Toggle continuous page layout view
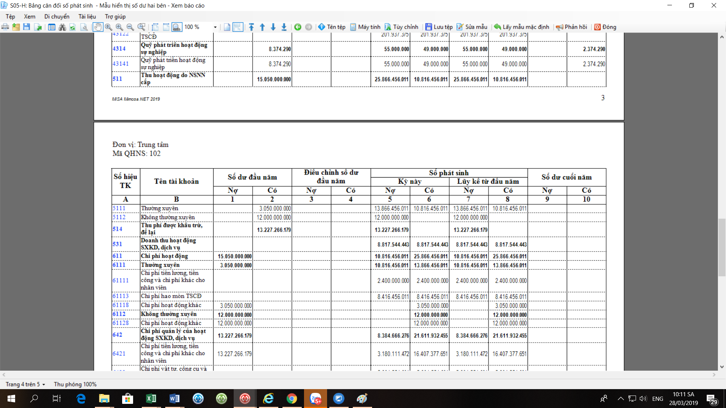 pyautogui.click(x=237, y=27)
